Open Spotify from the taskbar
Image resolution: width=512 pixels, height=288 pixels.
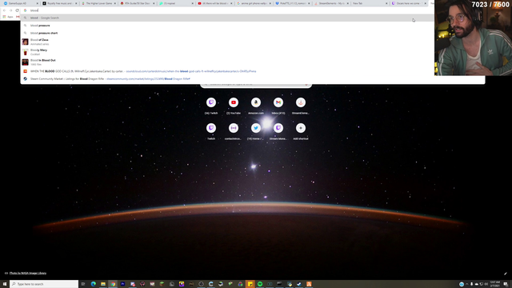click(260, 284)
